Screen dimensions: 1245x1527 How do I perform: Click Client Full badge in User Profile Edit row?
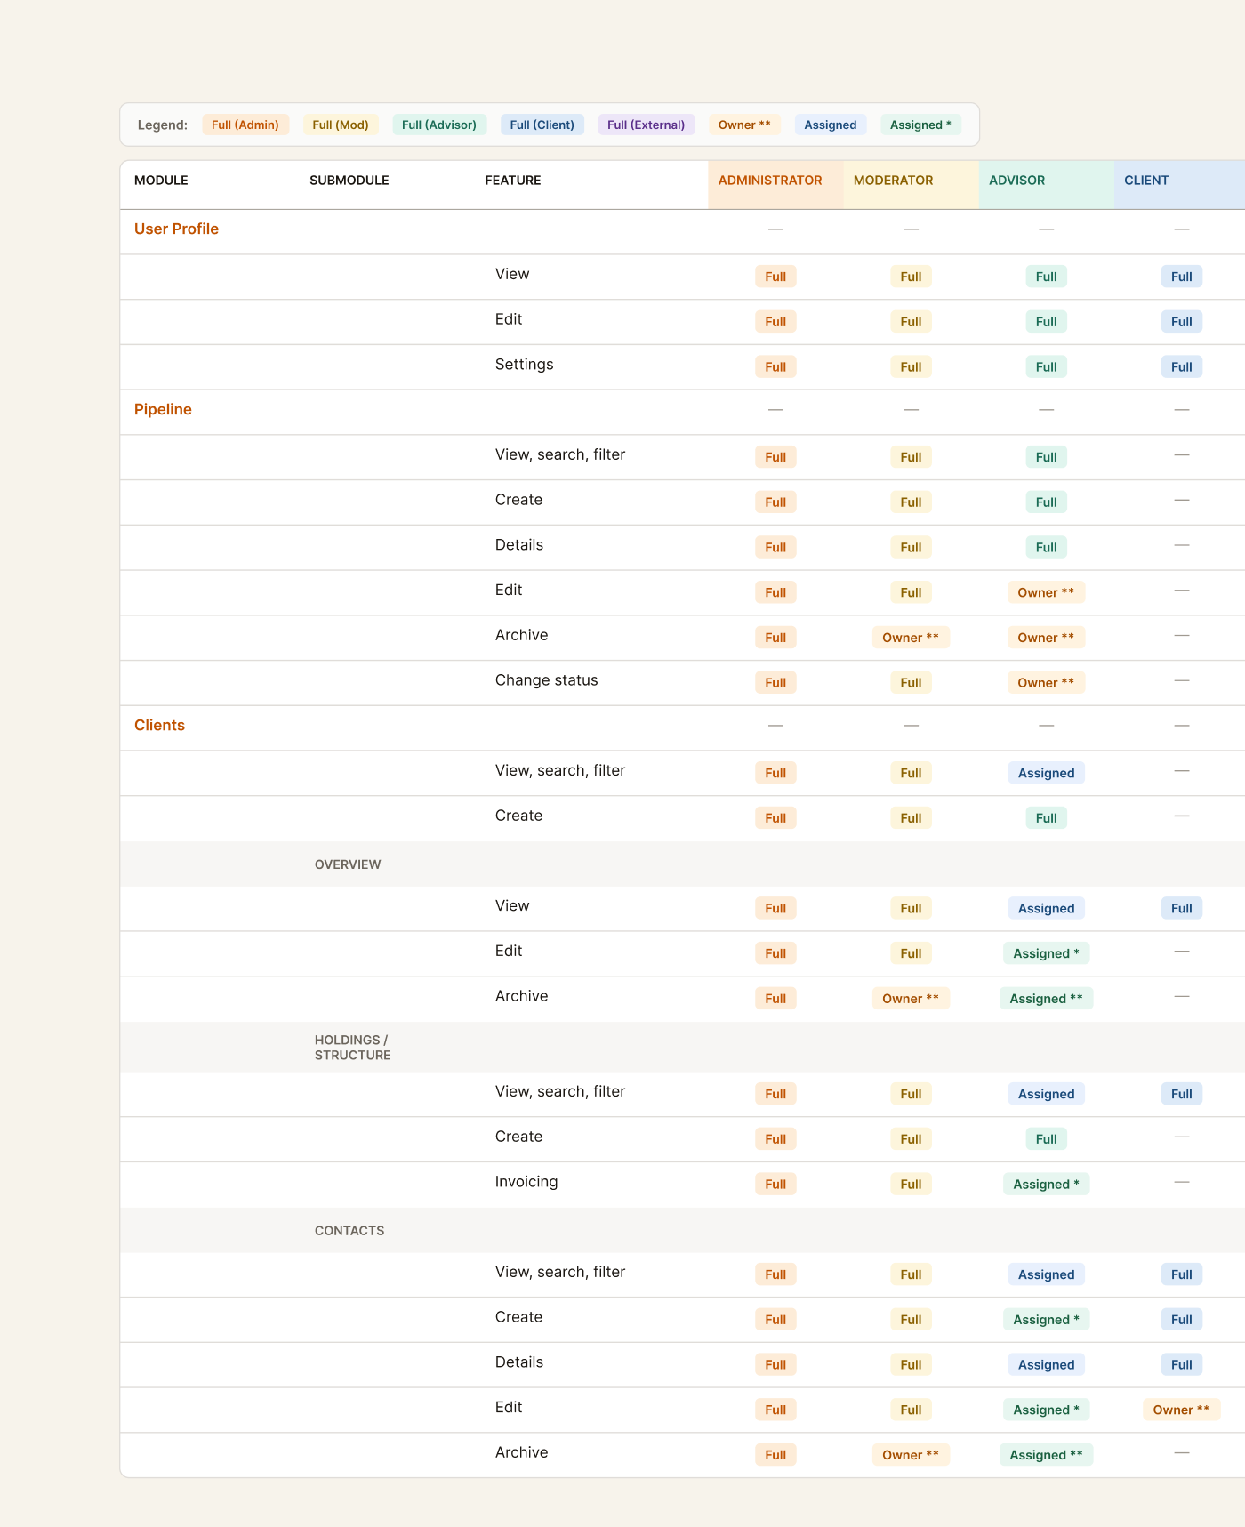tap(1181, 321)
